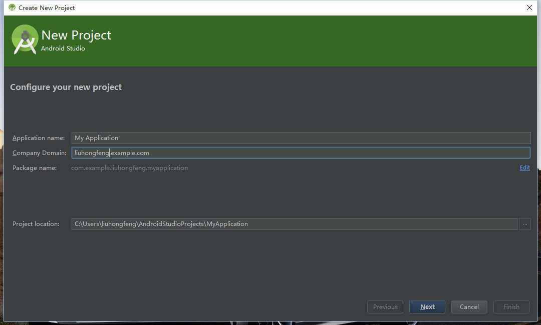
Task: Click the 'Configure your new project' heading
Action: 66,87
